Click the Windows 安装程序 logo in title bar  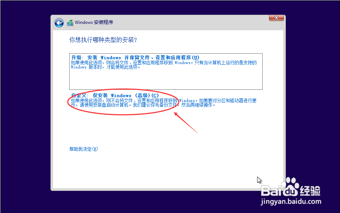coord(70,22)
